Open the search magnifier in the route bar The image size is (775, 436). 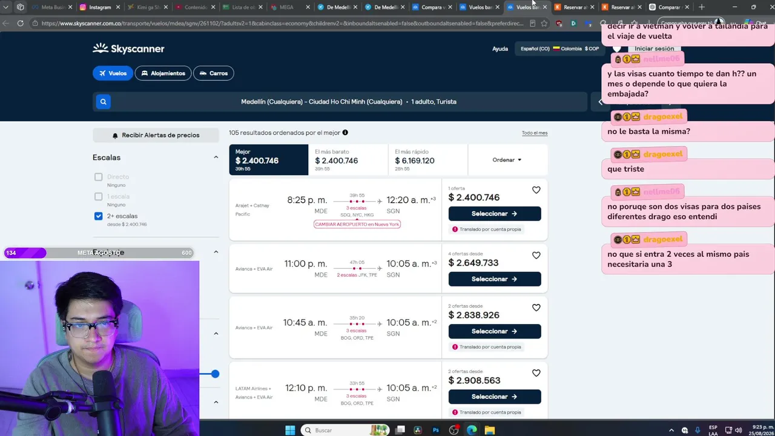[103, 102]
